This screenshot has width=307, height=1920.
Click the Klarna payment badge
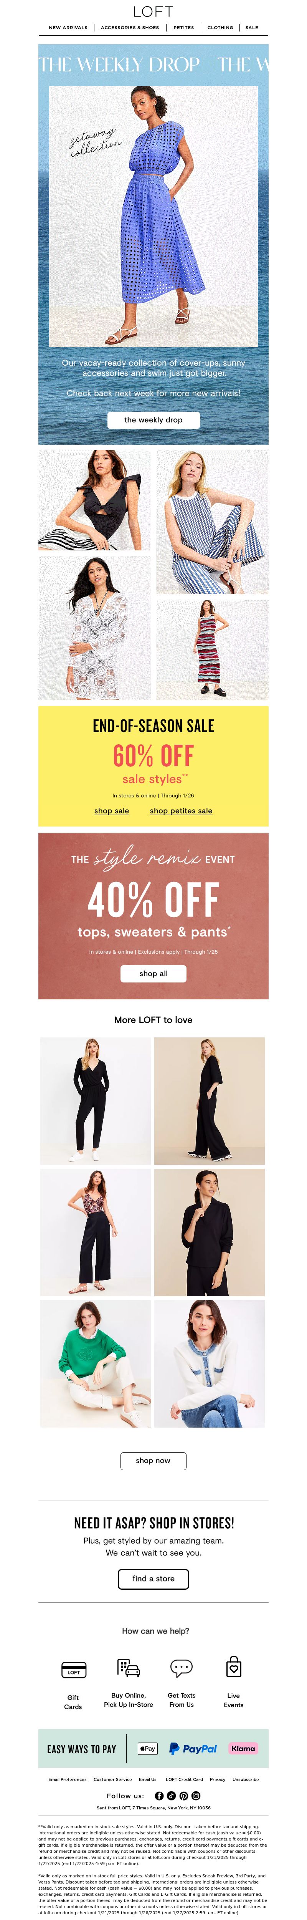pyautogui.click(x=243, y=1749)
